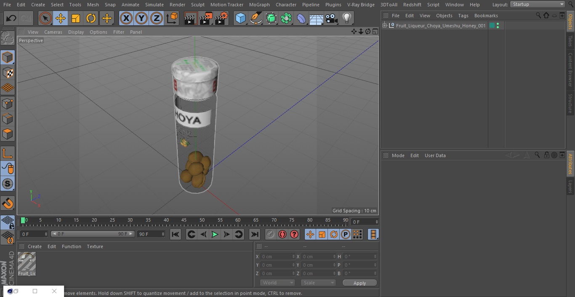Select the Live Selection tool
Viewport: 575px width, 297px height.
click(x=45, y=18)
